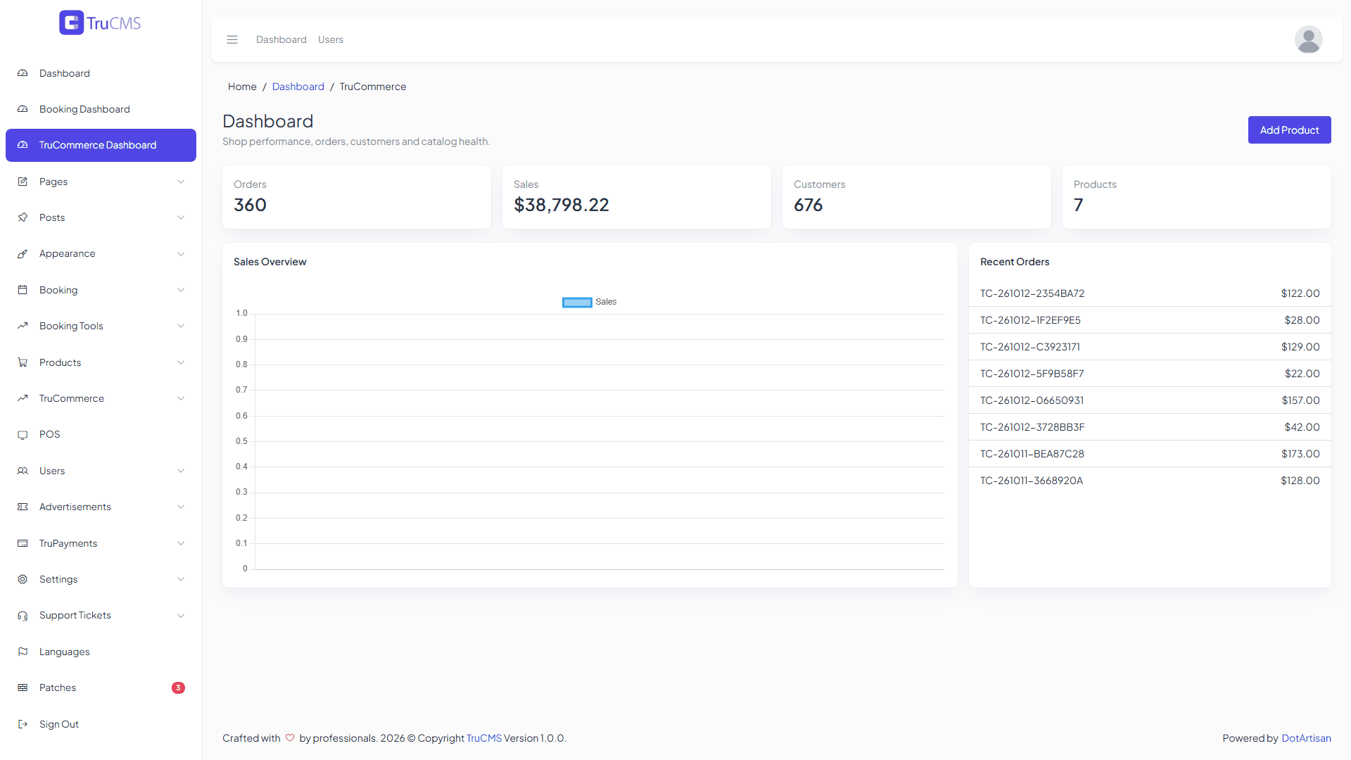1351x760 pixels.
Task: Click the Appearance brush icon in sidebar
Action: (x=23, y=253)
